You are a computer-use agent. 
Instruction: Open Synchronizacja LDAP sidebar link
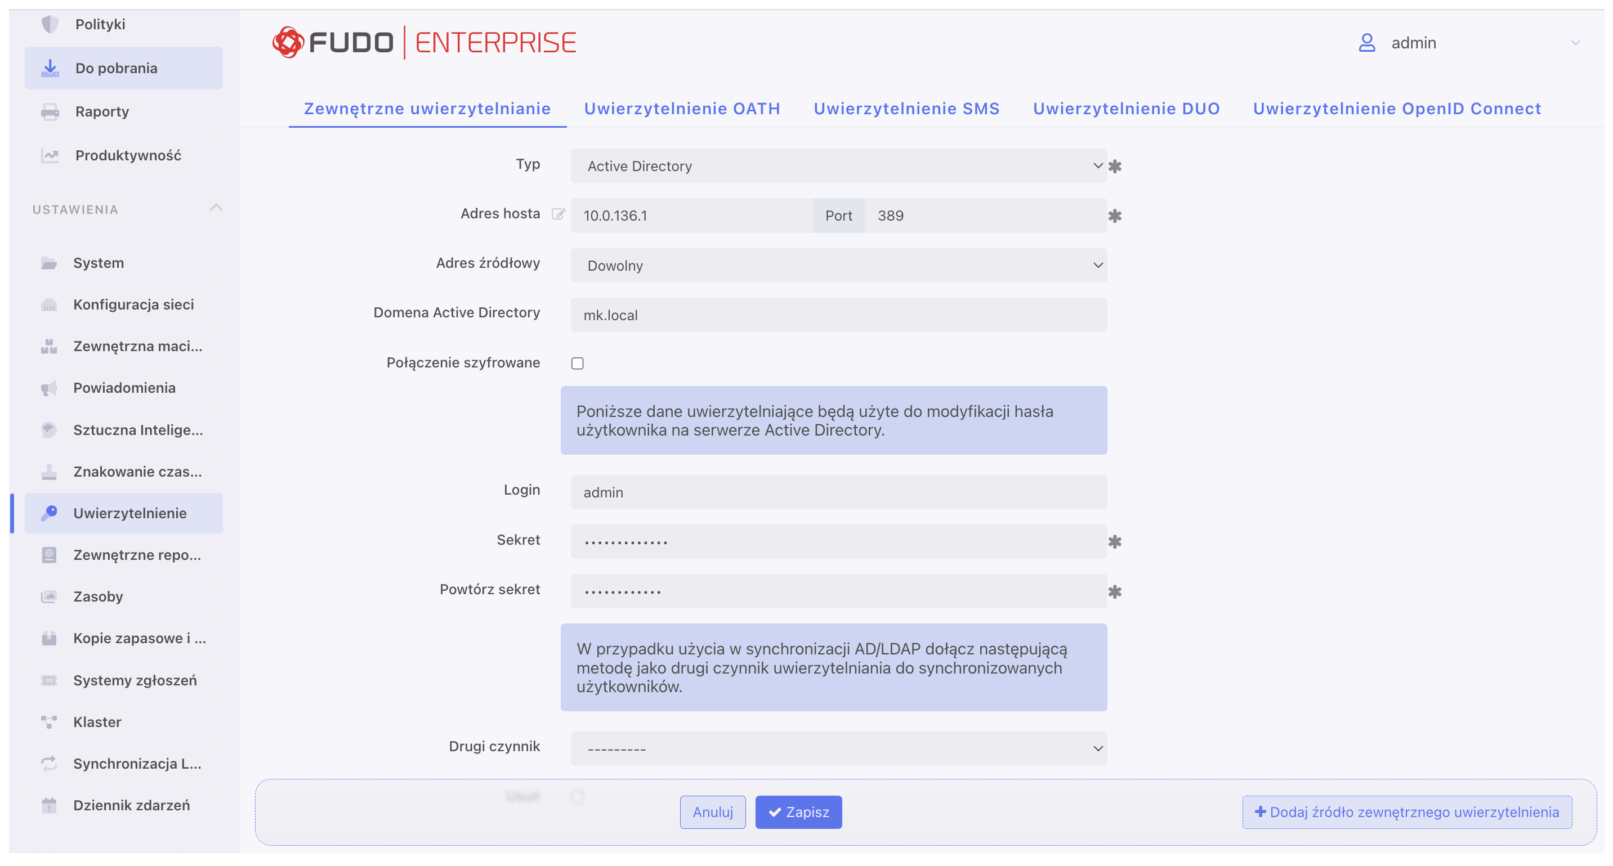(x=123, y=764)
